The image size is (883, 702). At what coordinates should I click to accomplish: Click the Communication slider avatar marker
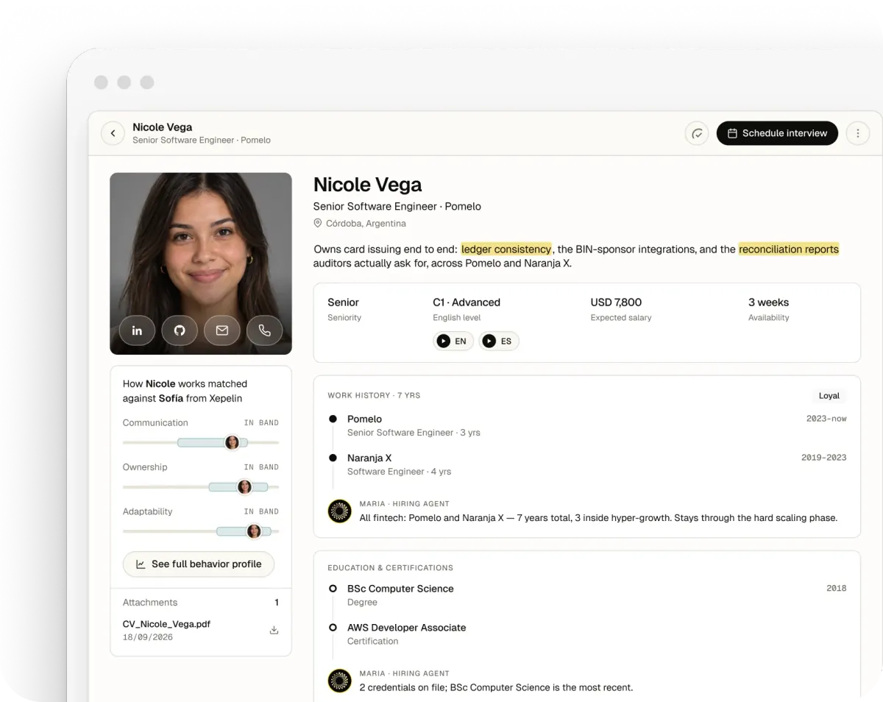232,442
